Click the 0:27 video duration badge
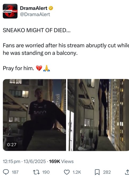The image size is (129, 181). pos(12,145)
